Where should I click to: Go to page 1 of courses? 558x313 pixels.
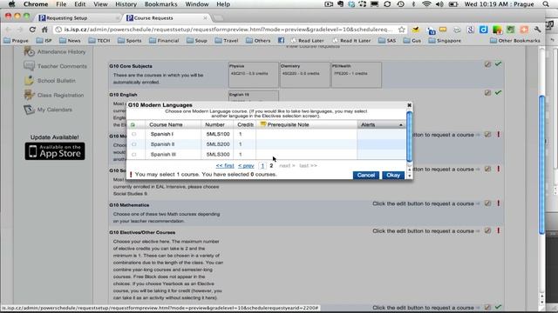tap(262, 166)
